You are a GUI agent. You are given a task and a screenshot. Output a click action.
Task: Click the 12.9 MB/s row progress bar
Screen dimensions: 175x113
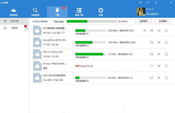coord(91,31)
